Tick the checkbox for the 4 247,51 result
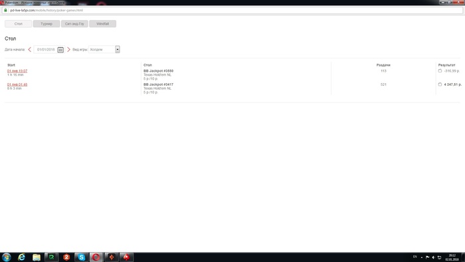Viewport: 465px width, 262px height. point(440,84)
